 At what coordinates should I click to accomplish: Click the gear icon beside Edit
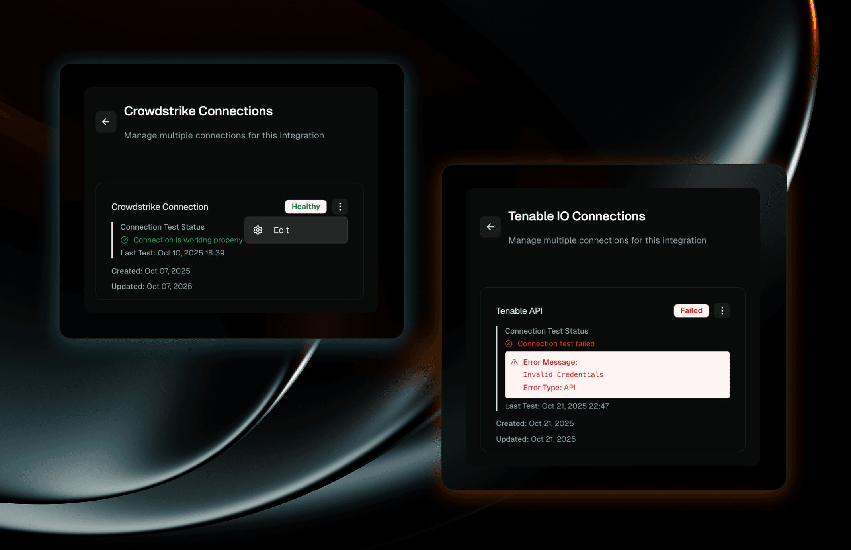258,230
